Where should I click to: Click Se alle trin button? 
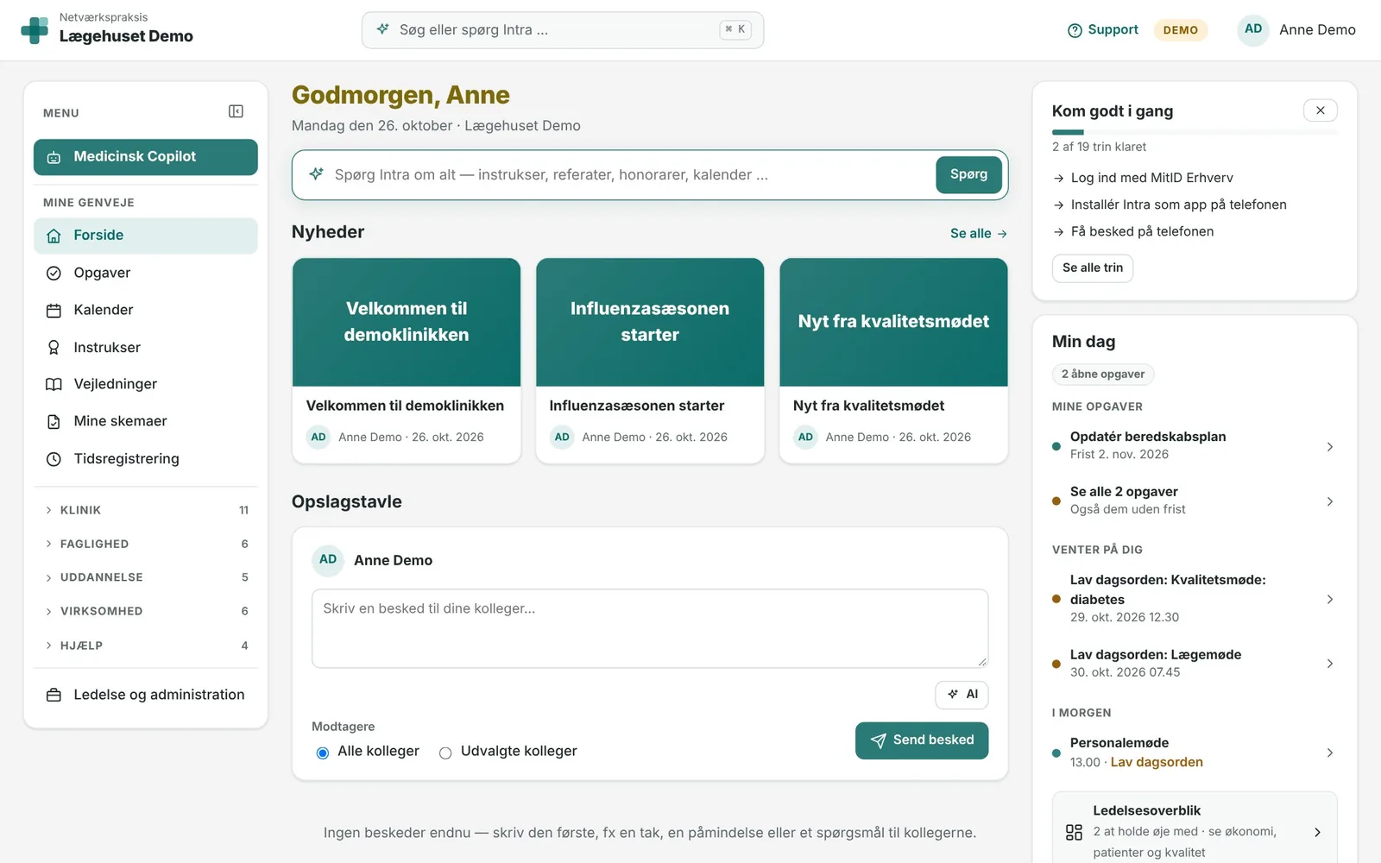[1092, 268]
